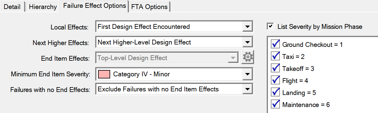The width and height of the screenshot is (378, 113).
Task: Switch to the Detail tab
Action: pos(12,7)
